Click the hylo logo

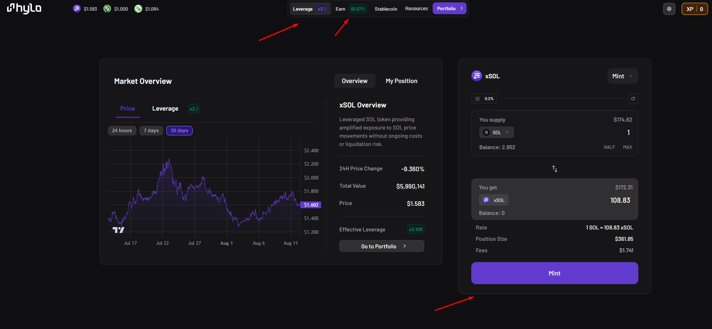[x=24, y=8]
